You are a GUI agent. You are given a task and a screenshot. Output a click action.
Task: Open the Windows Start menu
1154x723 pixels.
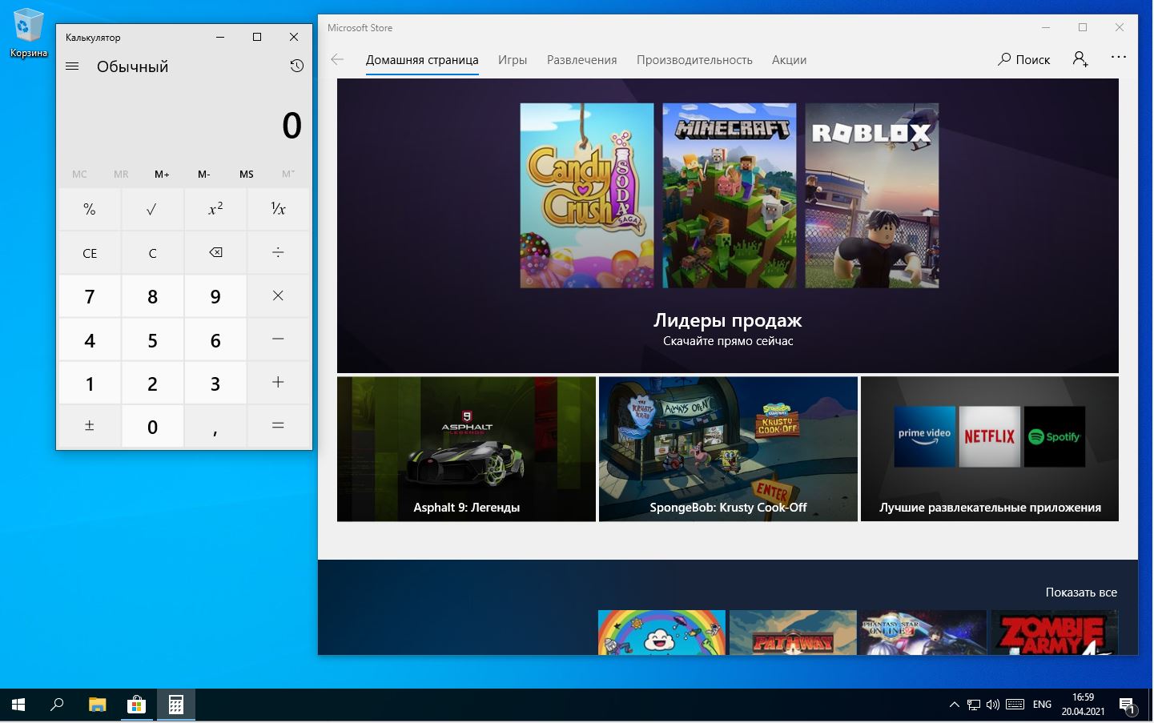[x=18, y=705]
